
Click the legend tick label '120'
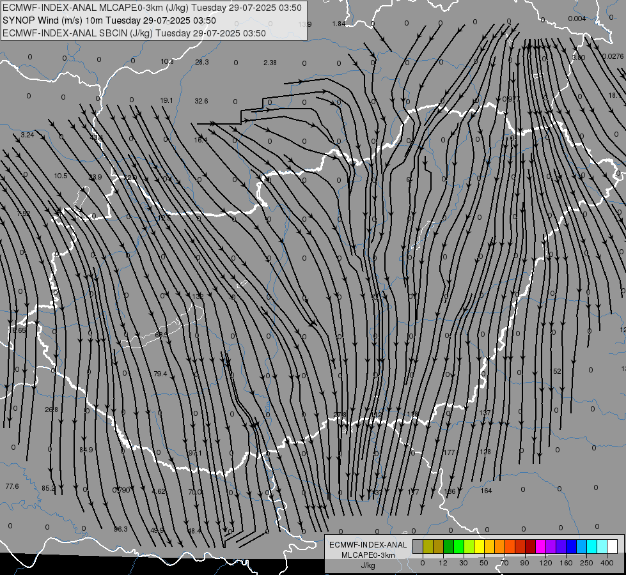pos(546,563)
